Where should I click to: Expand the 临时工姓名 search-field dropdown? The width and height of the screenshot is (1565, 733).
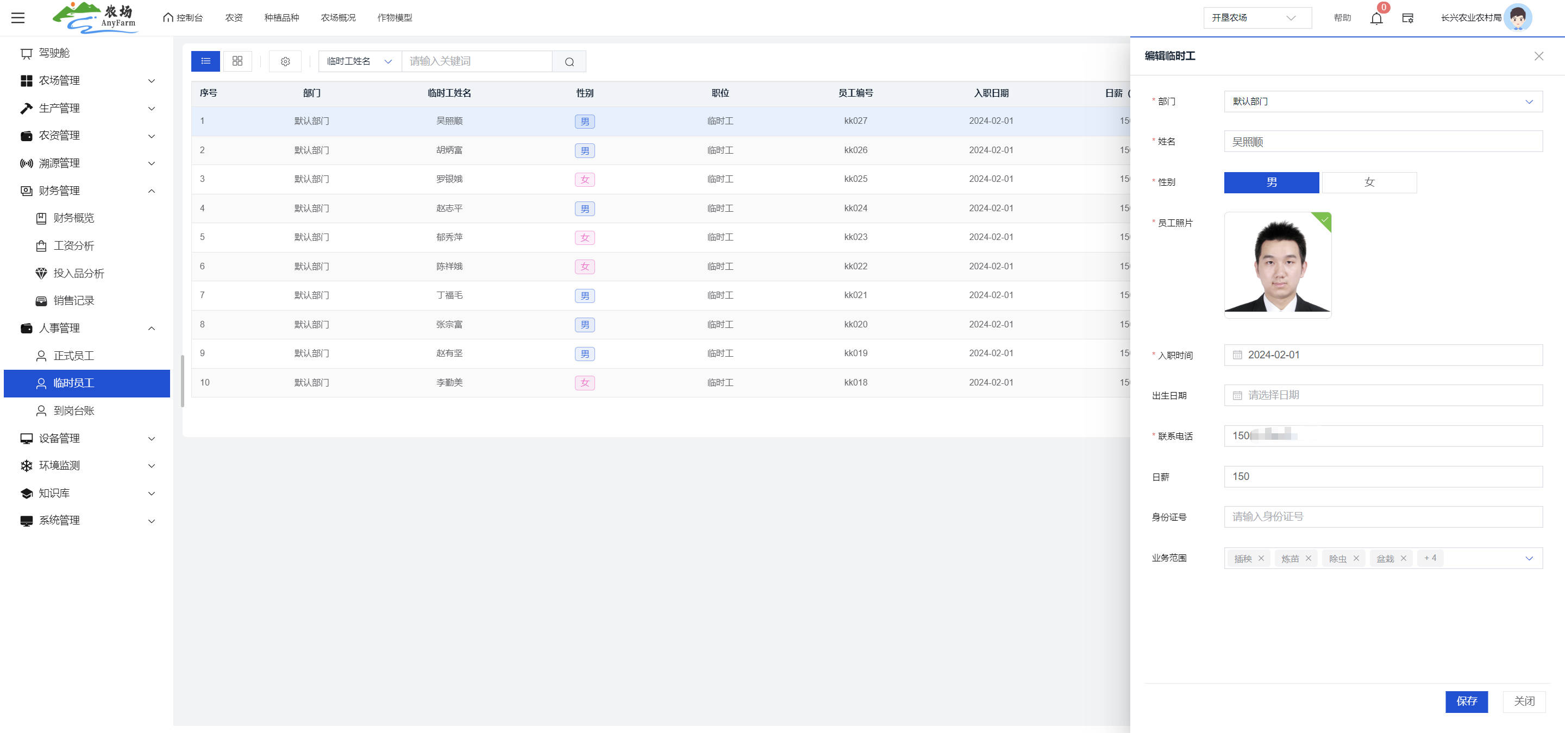(360, 61)
